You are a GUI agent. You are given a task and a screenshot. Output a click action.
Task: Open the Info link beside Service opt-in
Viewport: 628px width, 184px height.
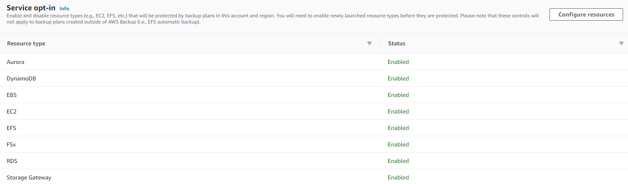(64, 8)
